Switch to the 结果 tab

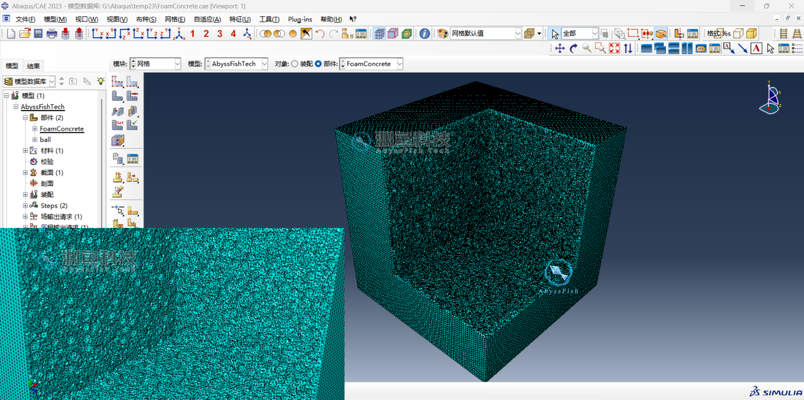(x=33, y=66)
